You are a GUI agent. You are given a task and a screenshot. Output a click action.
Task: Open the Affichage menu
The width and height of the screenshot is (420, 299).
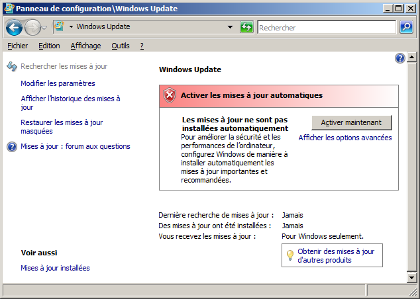point(85,46)
